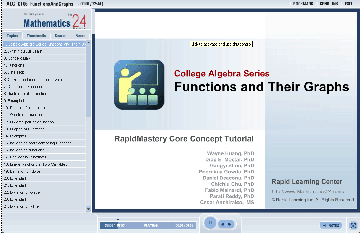Open the Mathematics24.com website link
360x233 pixels.
click(x=308, y=192)
